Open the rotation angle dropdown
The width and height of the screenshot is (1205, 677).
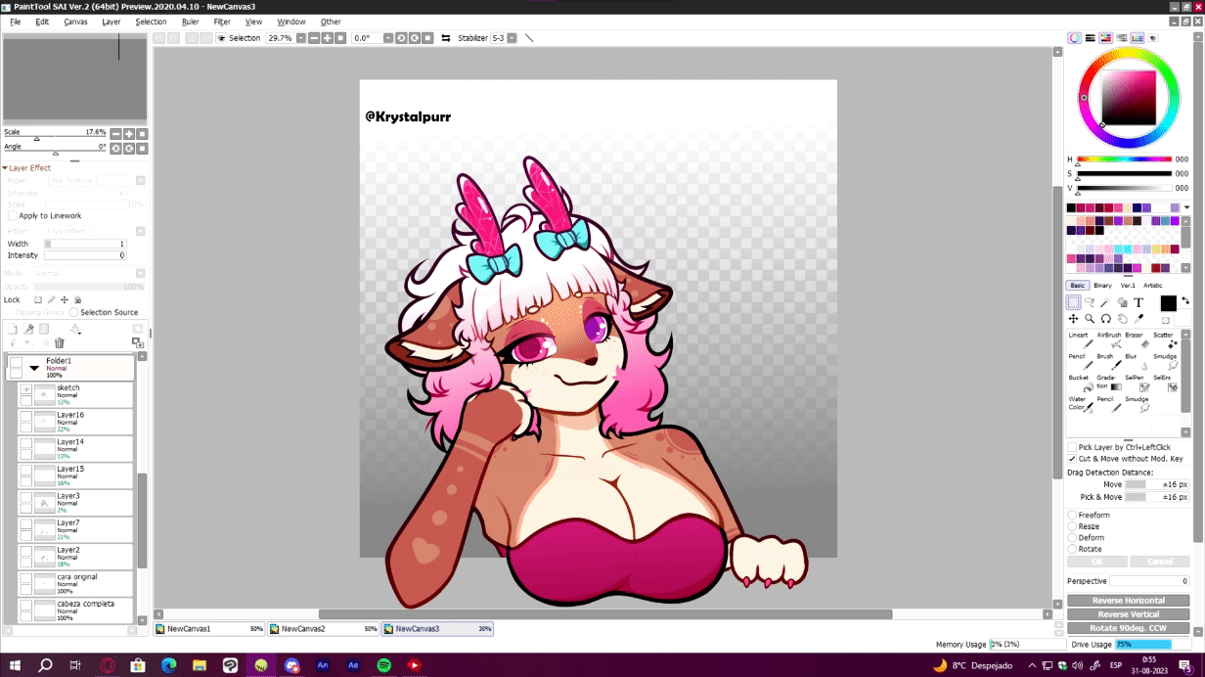click(387, 38)
